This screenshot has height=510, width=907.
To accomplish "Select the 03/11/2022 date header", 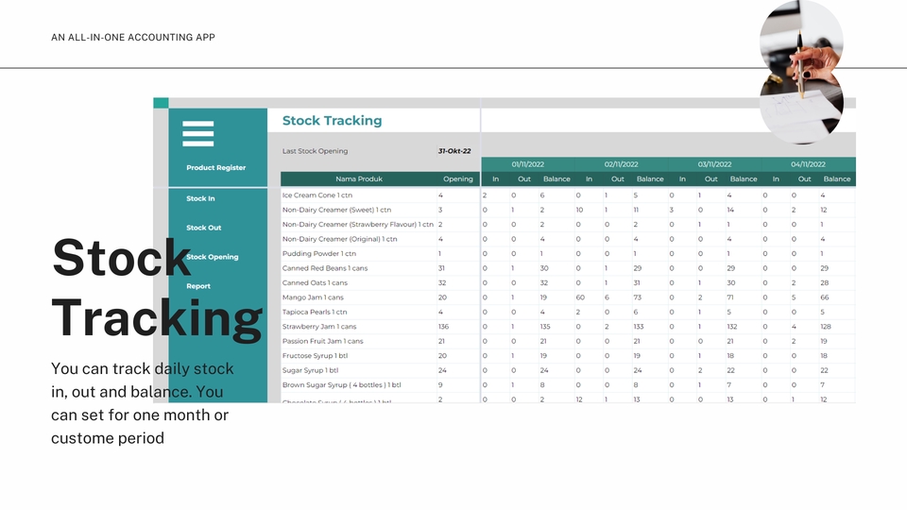I will pyautogui.click(x=714, y=164).
